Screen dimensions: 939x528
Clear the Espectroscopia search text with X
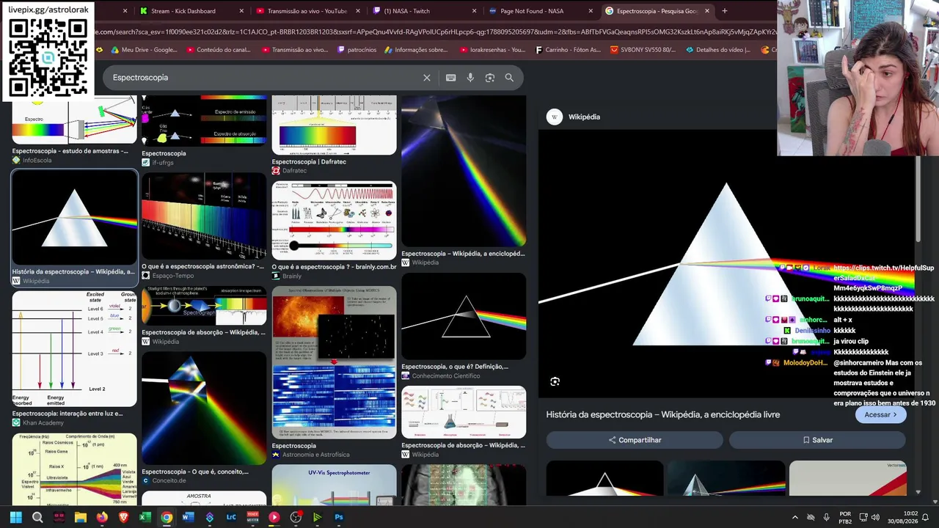[x=427, y=78]
